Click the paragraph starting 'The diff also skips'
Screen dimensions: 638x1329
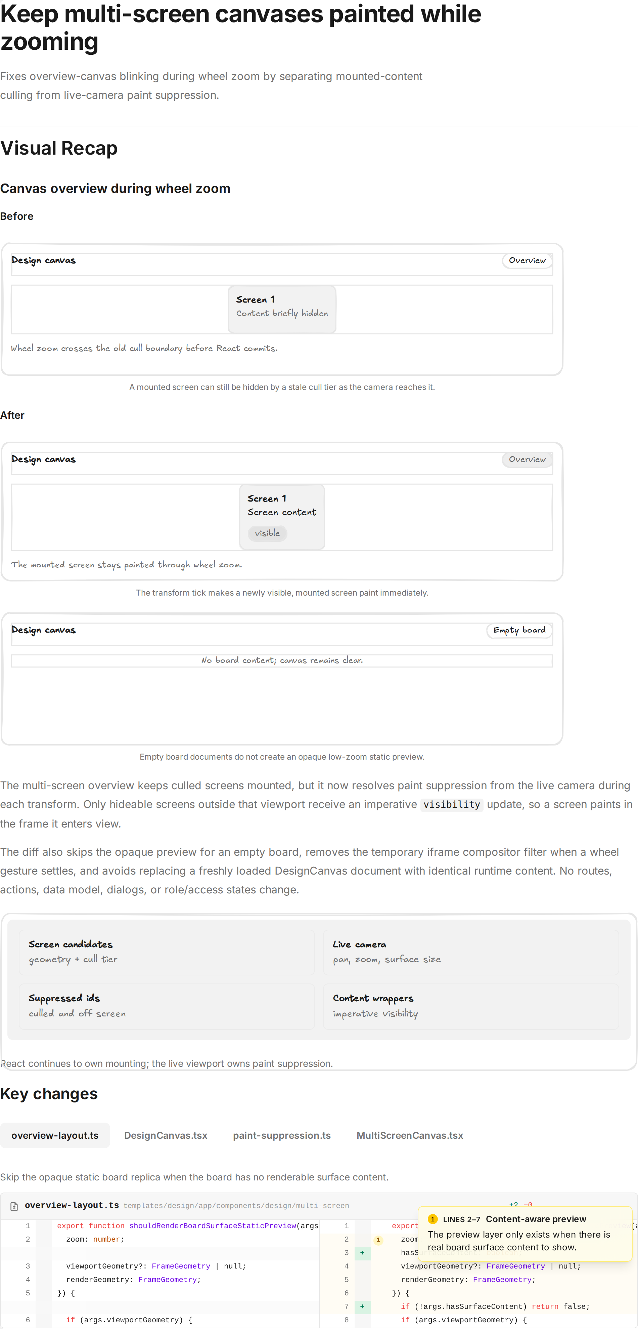[x=309, y=871]
